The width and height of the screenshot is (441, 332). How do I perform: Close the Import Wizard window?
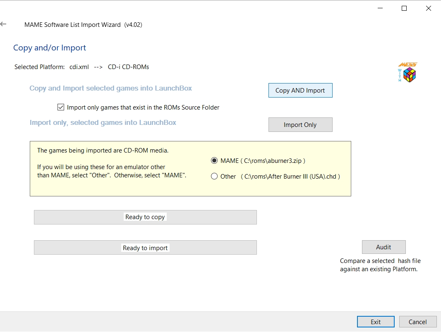(x=428, y=8)
